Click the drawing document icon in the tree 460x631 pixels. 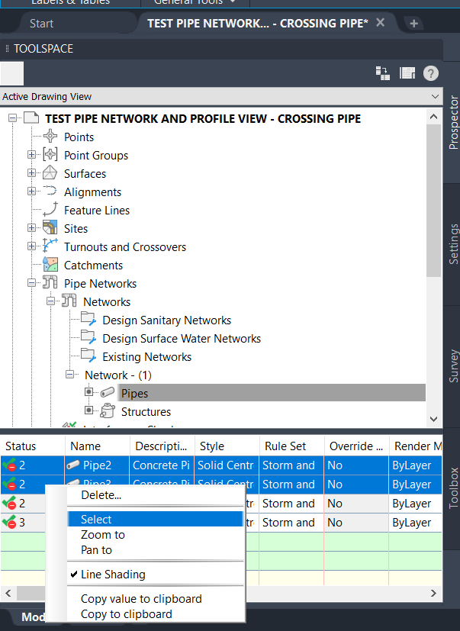(x=31, y=118)
